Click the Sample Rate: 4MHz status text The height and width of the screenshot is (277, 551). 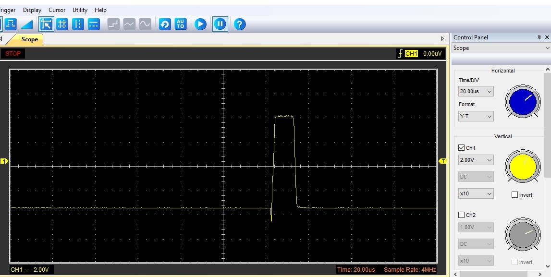pyautogui.click(x=410, y=270)
